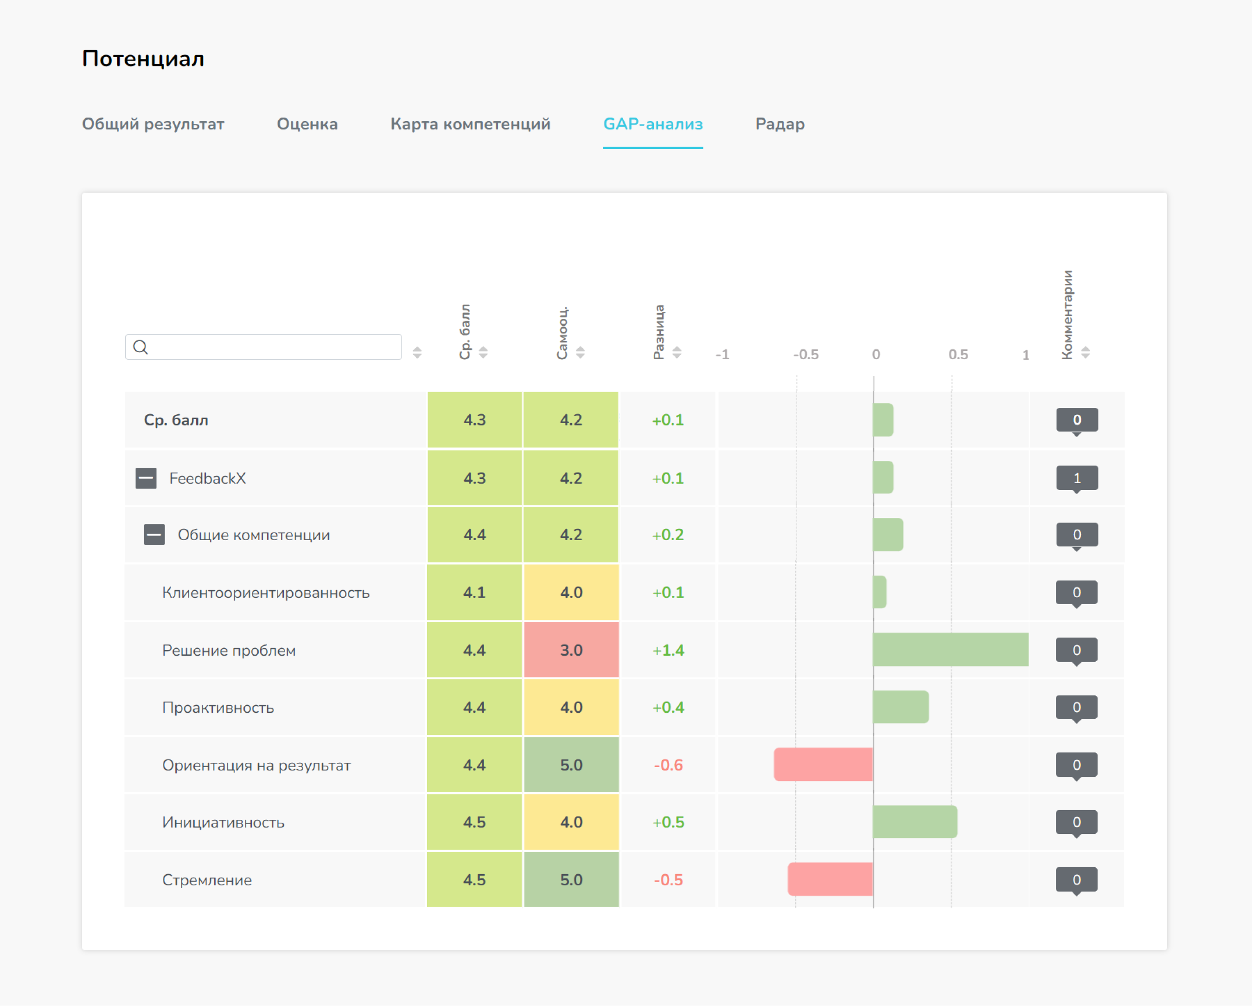Click the green bar for Решение проблем
Image resolution: width=1252 pixels, height=1006 pixels.
pyautogui.click(x=950, y=650)
